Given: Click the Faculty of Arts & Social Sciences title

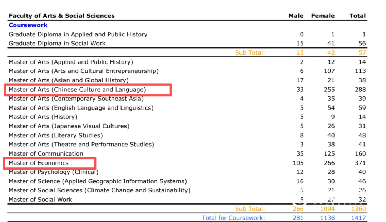Looking at the screenshot, I should coord(61,16).
